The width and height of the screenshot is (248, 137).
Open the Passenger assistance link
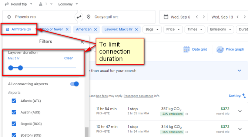pos(138,96)
